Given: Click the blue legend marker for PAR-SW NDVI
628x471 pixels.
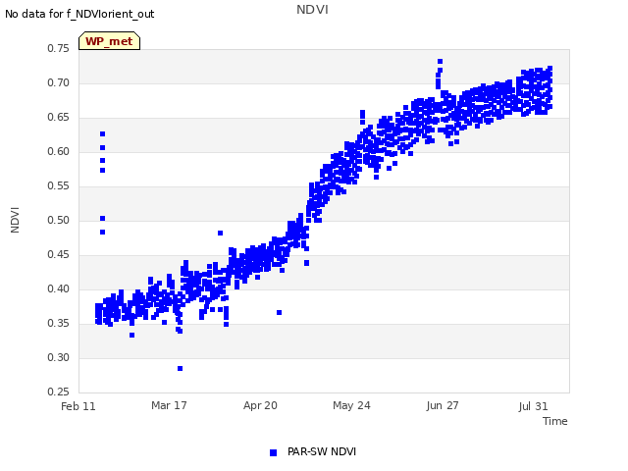Looking at the screenshot, I should tap(273, 452).
